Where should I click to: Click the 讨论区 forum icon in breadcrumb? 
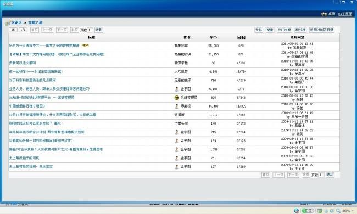pyautogui.click(x=8, y=22)
